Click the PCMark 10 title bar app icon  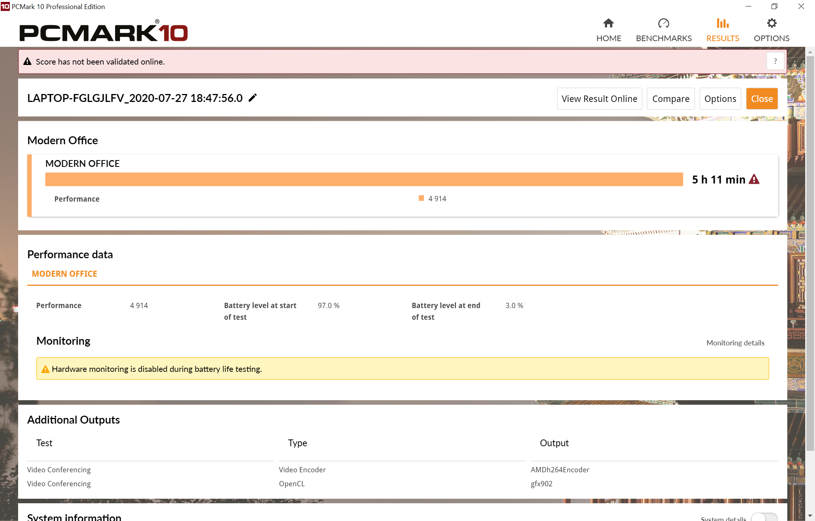[5, 6]
